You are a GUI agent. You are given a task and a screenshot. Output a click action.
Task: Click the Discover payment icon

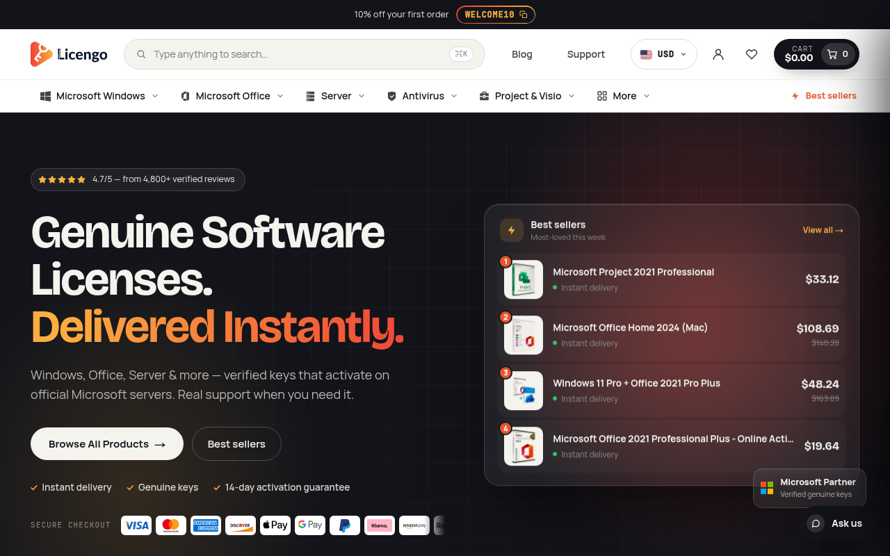(x=241, y=525)
